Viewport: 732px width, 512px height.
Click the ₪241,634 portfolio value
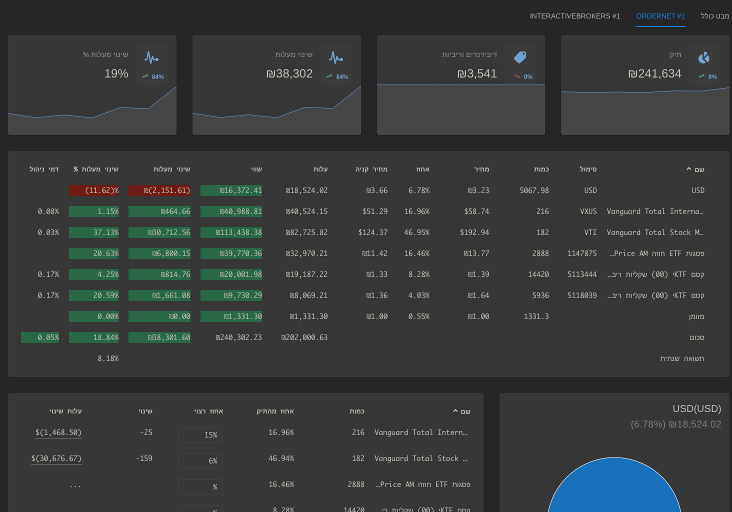(x=654, y=73)
